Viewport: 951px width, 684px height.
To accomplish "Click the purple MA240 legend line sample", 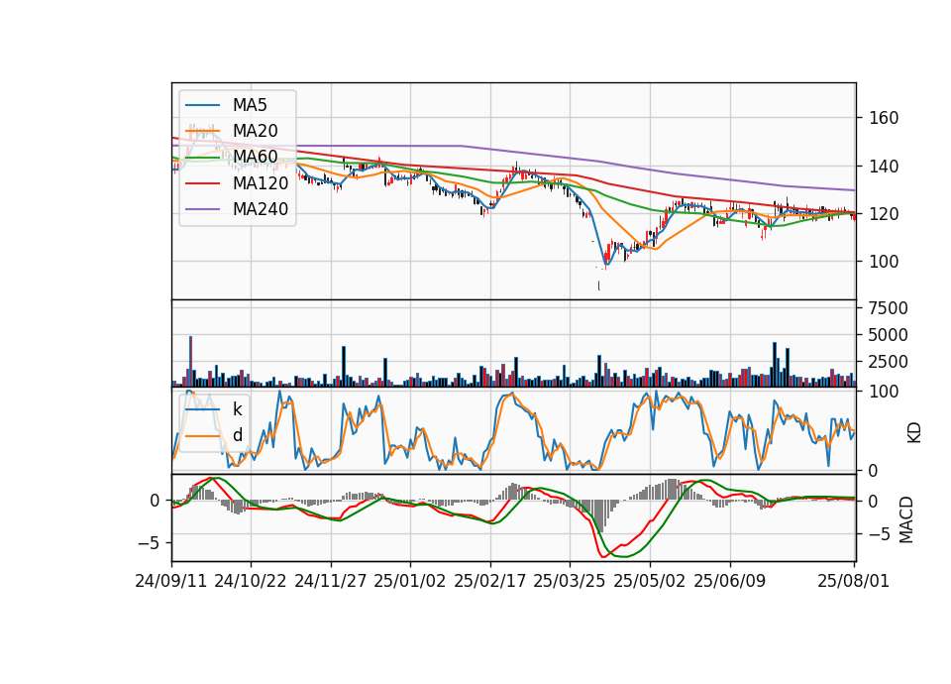I will 202,209.
